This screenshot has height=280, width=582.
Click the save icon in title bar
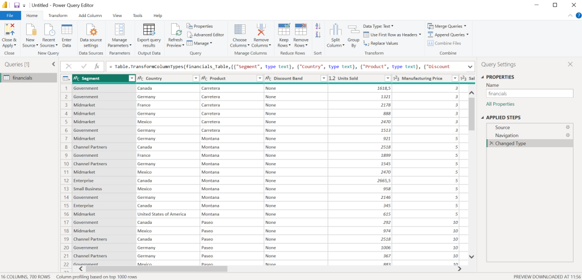16,5
